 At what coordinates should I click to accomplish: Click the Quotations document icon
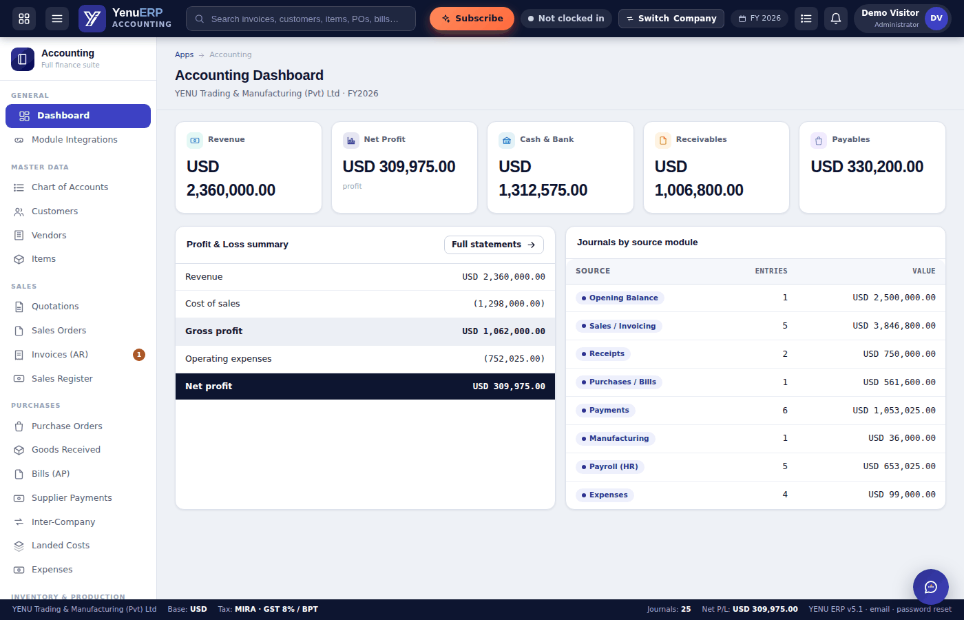pos(19,307)
